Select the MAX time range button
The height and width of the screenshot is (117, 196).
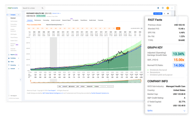click(x=118, y=28)
